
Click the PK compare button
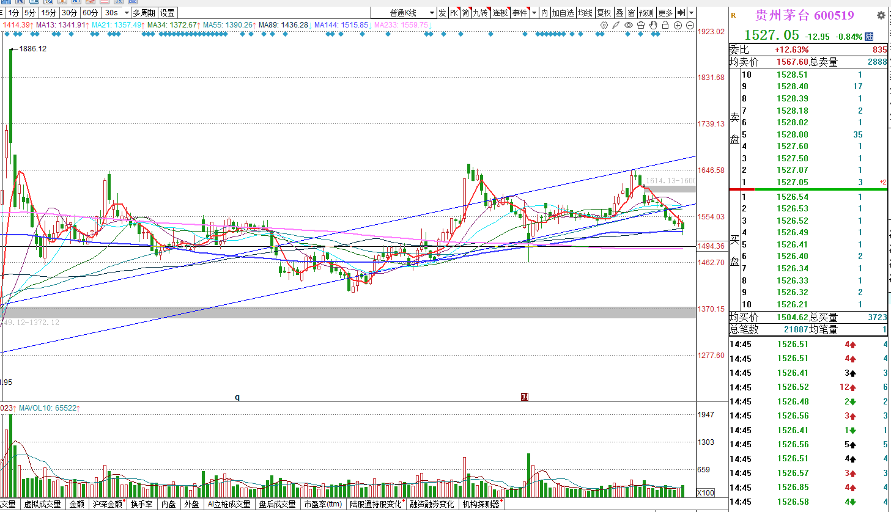454,12
